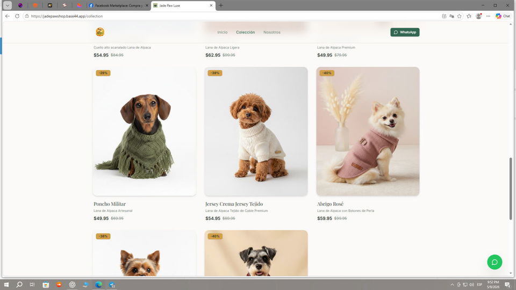Close the Jade Paw Luxe tab
The image size is (516, 290).
point(211,5)
